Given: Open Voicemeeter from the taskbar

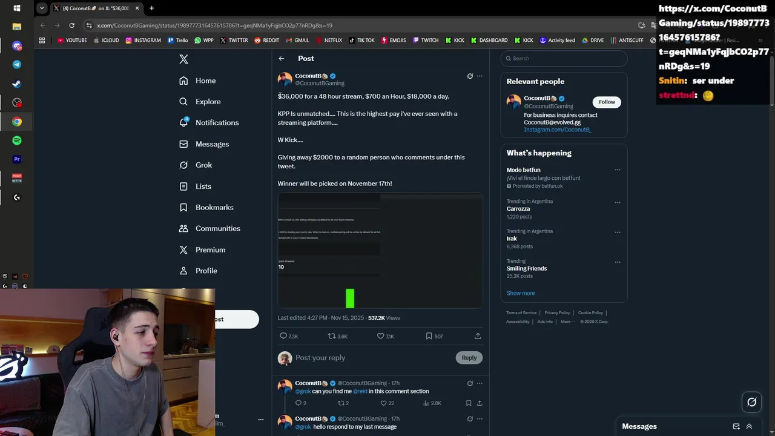Looking at the screenshot, I should coord(17,178).
